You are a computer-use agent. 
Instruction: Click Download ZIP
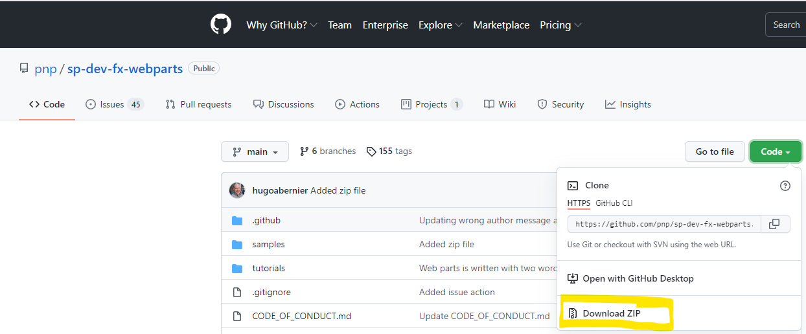click(x=612, y=314)
